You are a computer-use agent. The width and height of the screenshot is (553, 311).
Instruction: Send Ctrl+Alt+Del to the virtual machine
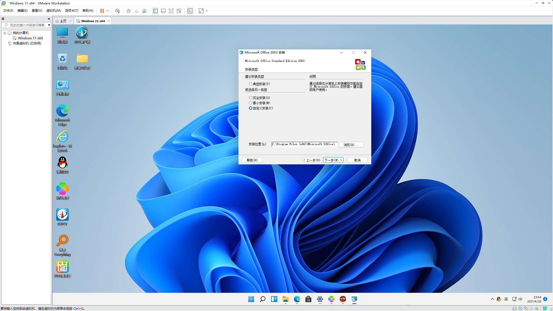click(117, 11)
